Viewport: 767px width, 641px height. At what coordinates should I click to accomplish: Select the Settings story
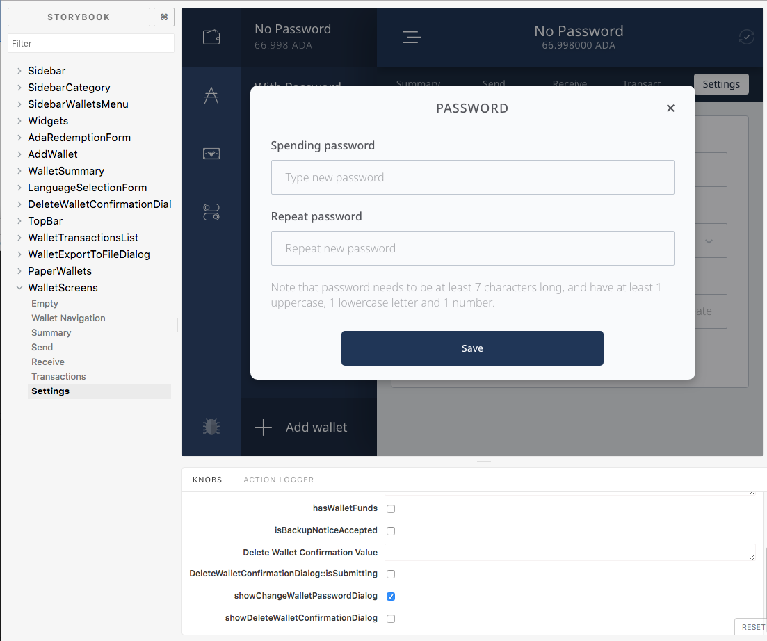coord(99,391)
